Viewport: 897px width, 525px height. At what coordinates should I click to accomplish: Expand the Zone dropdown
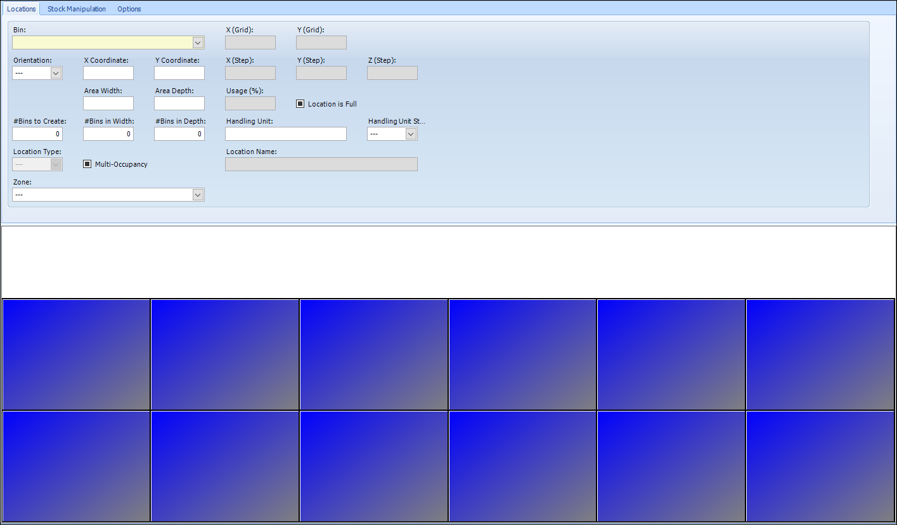(198, 195)
